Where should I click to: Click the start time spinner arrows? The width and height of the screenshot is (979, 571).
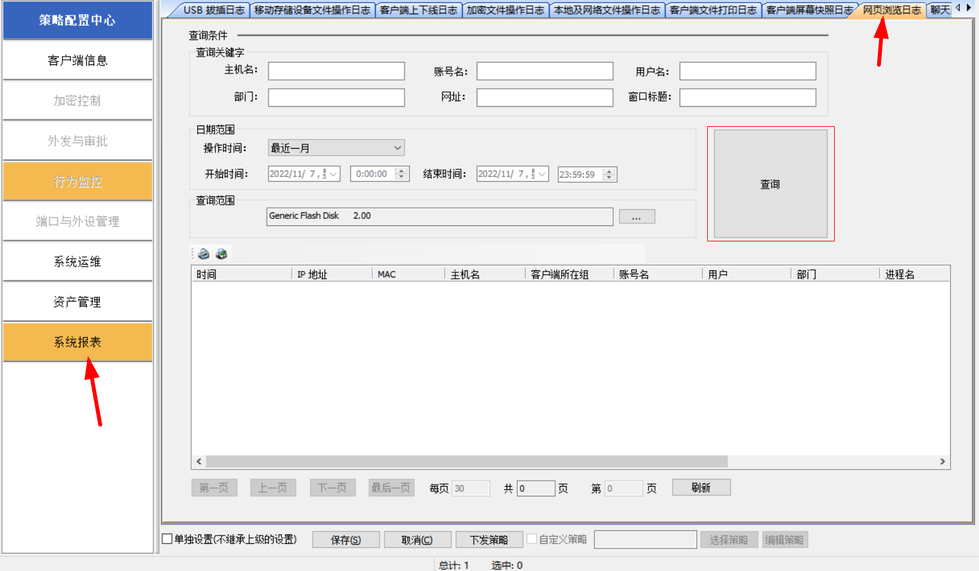[x=402, y=174]
